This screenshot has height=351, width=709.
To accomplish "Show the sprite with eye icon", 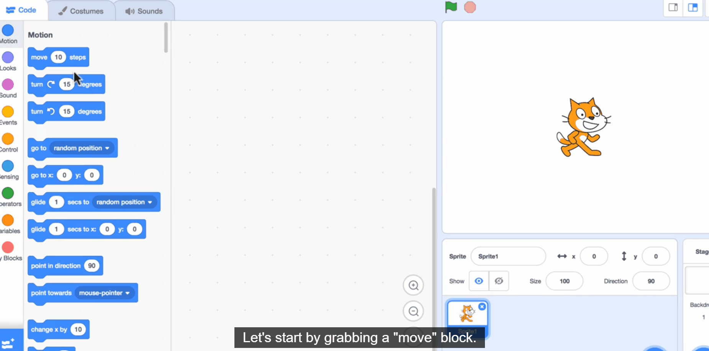I will tap(479, 281).
